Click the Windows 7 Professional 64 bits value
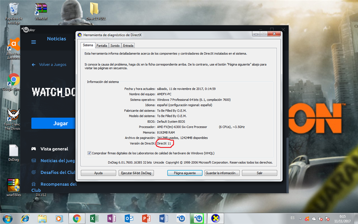The width and height of the screenshot is (358, 224). coord(194,100)
